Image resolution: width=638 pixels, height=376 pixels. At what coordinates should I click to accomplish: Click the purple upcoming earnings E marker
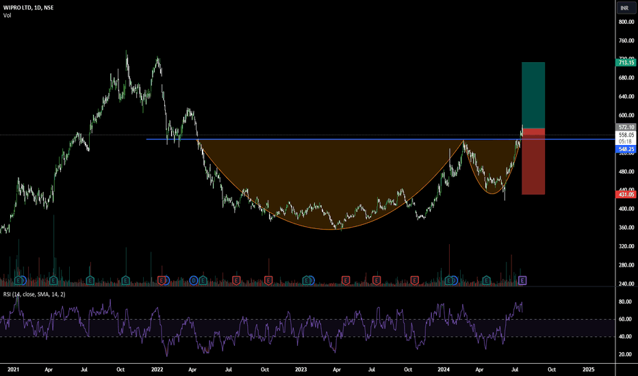522,280
